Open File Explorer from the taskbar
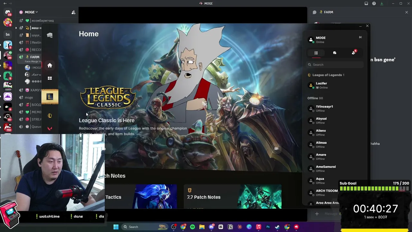412x232 pixels. [x=202, y=227]
